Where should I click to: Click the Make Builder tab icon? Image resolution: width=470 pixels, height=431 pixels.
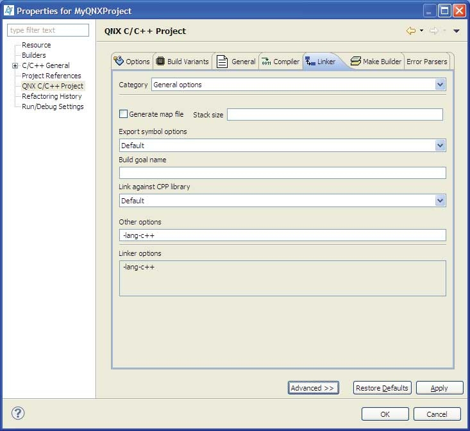click(355, 62)
